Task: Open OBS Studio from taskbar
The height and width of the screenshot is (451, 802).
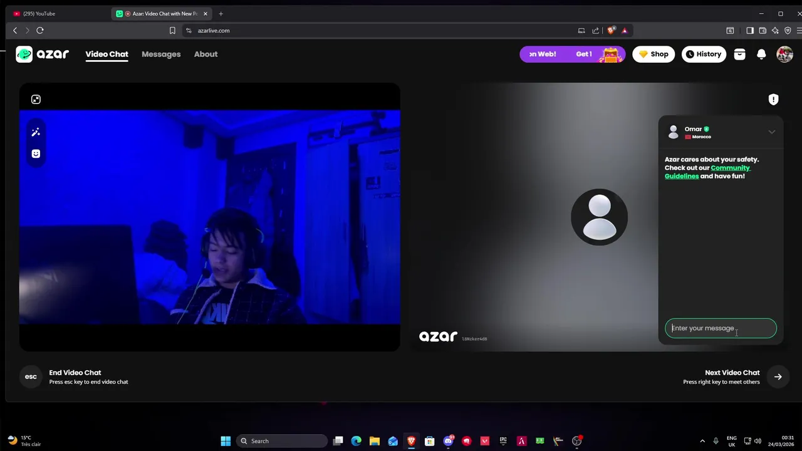Action: (x=576, y=441)
